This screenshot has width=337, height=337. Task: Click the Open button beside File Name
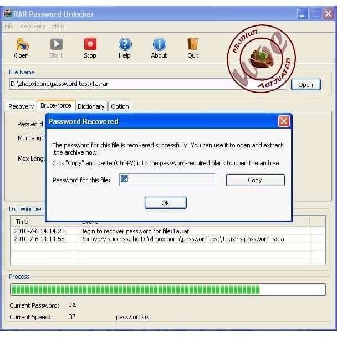pos(305,85)
